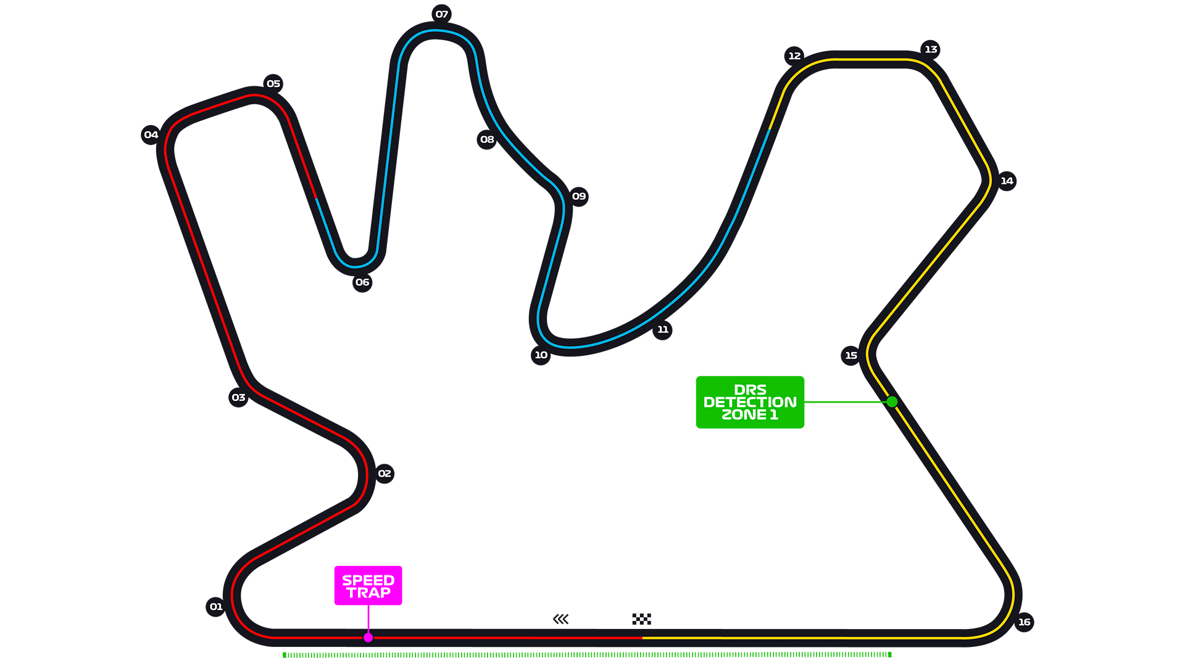Click the Speed Trap label

368,586
